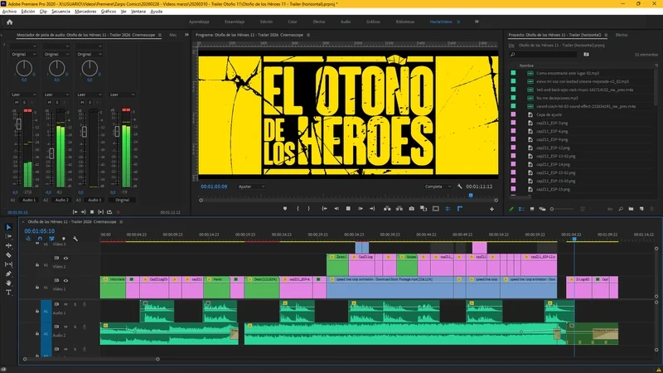
Task: Open Audio 2 Leer automation mode dropdown
Action: 56,94
